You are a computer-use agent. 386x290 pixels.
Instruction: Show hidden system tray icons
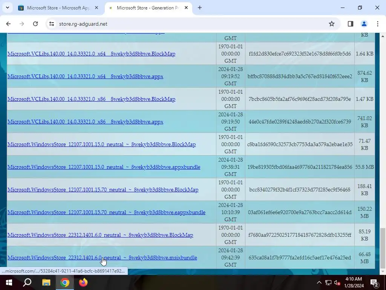coord(319,282)
